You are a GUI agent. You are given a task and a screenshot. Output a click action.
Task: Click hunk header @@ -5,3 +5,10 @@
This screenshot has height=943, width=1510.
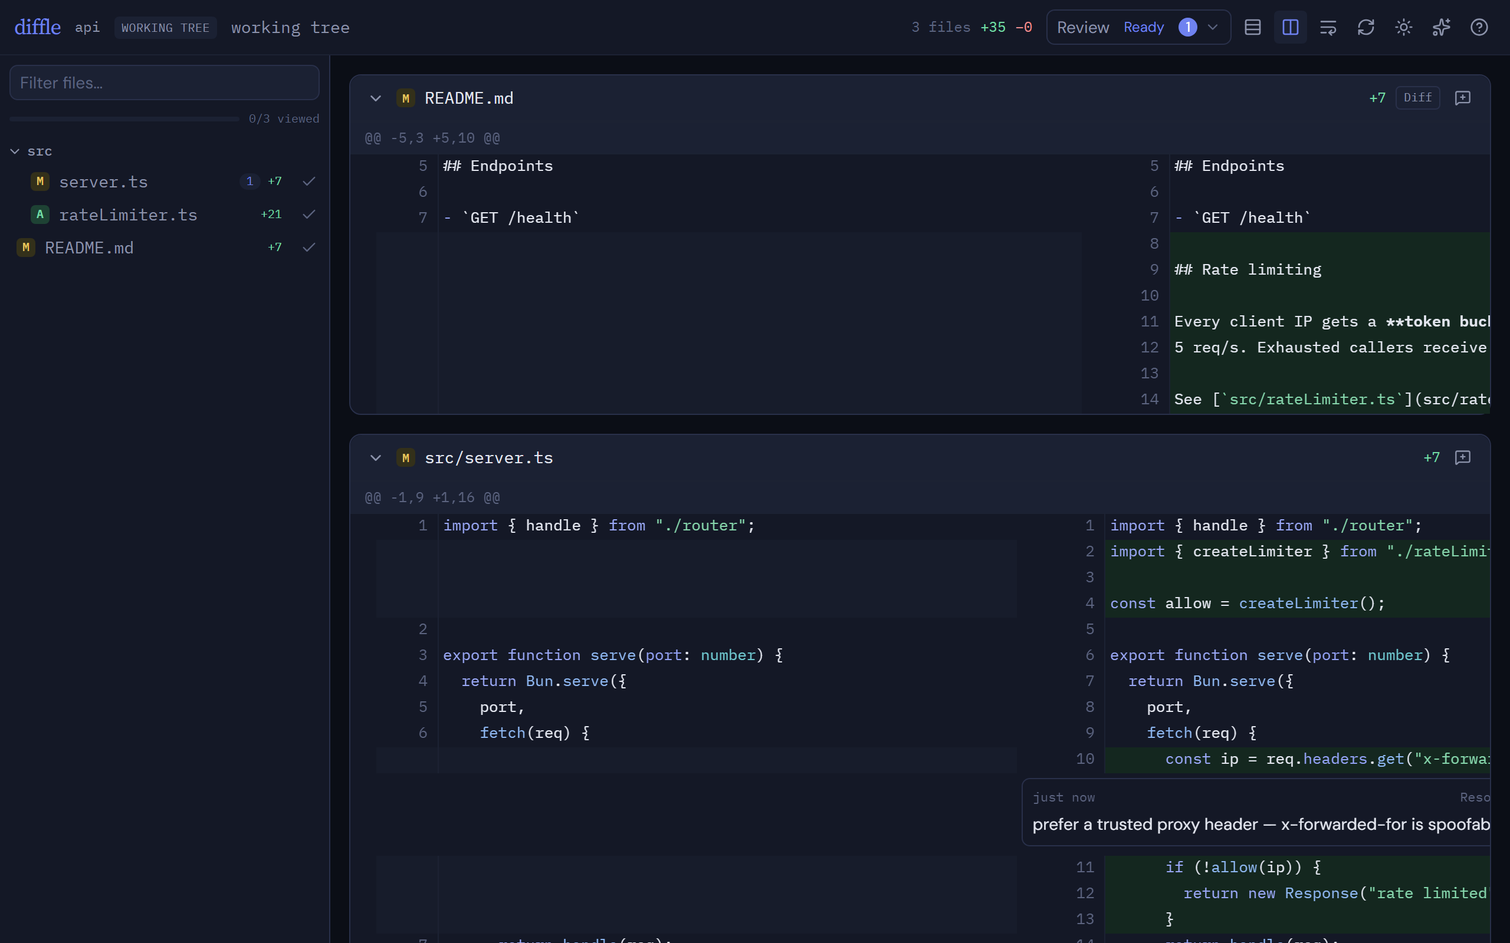pos(432,138)
